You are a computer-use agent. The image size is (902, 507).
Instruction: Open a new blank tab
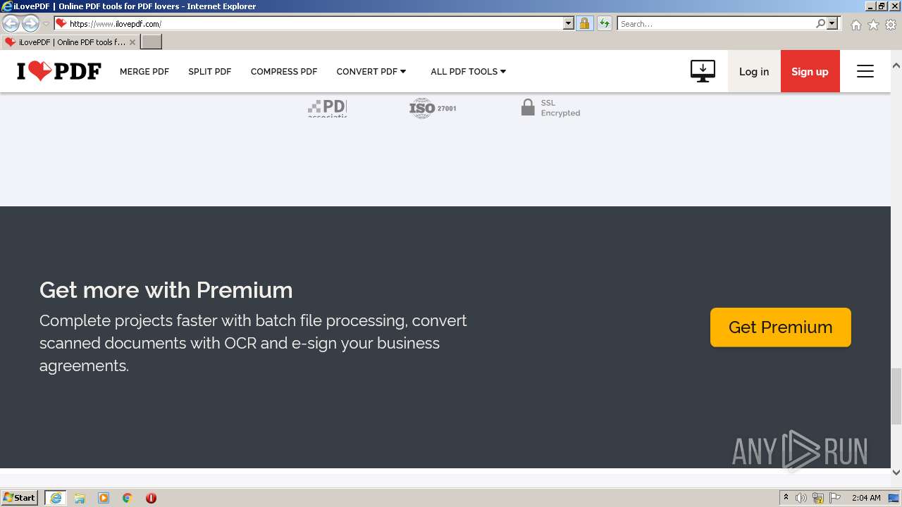point(152,42)
